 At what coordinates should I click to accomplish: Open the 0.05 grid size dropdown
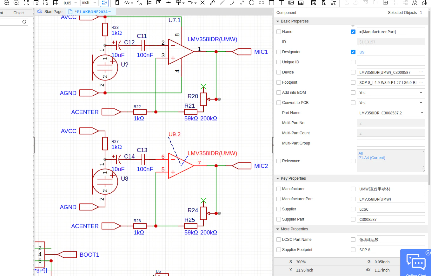pyautogui.click(x=70, y=3)
